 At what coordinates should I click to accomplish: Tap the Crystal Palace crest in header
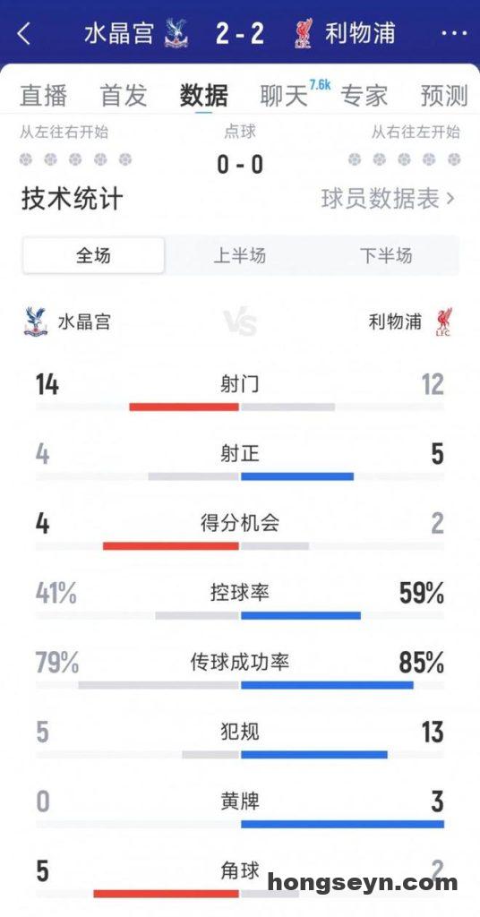(176, 33)
